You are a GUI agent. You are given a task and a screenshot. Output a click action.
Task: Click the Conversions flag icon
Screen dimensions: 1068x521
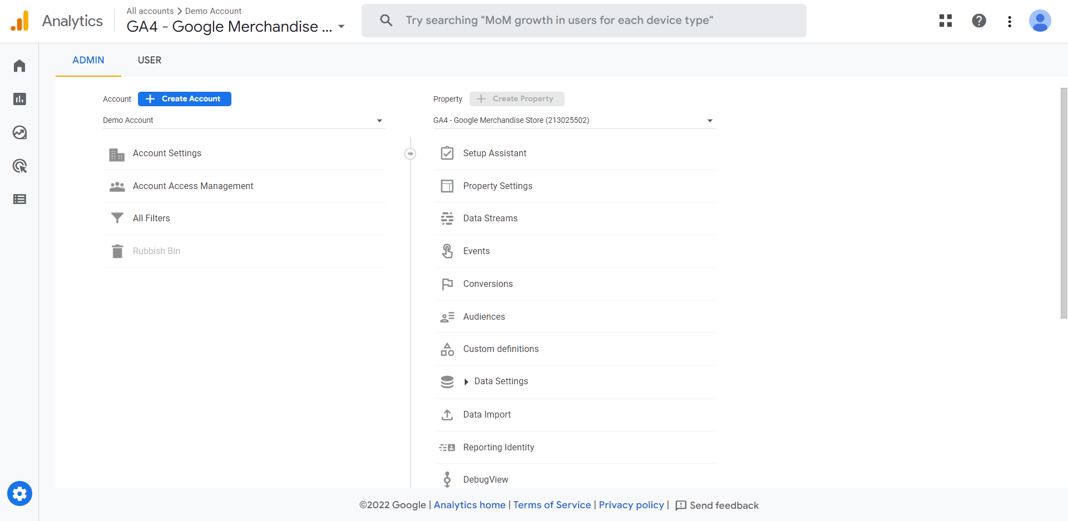(x=447, y=284)
